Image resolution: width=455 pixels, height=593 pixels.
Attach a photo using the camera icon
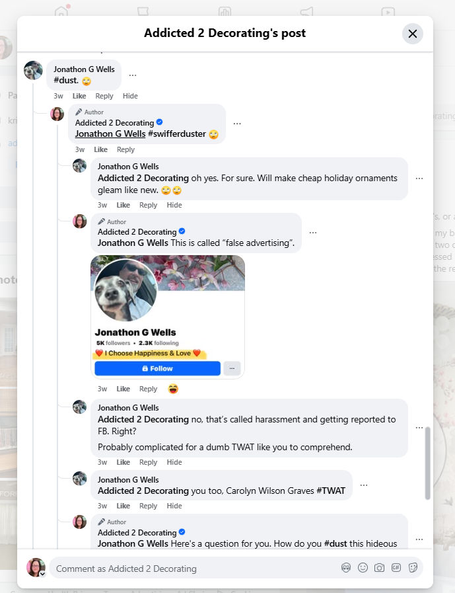click(380, 568)
